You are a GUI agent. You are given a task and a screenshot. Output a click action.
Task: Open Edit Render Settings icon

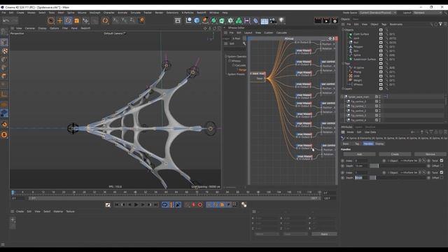point(335,20)
